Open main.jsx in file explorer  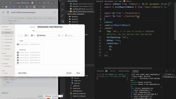77,83
